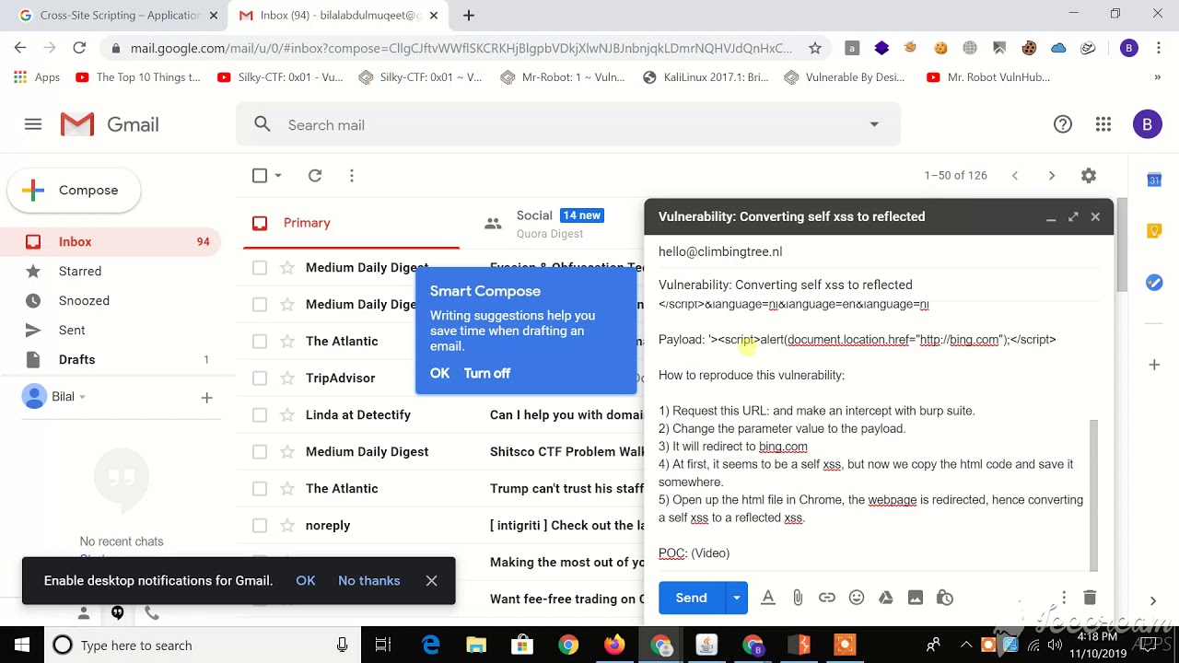Open Hangouts conversations icon
The height and width of the screenshot is (663, 1179).
coord(118,612)
